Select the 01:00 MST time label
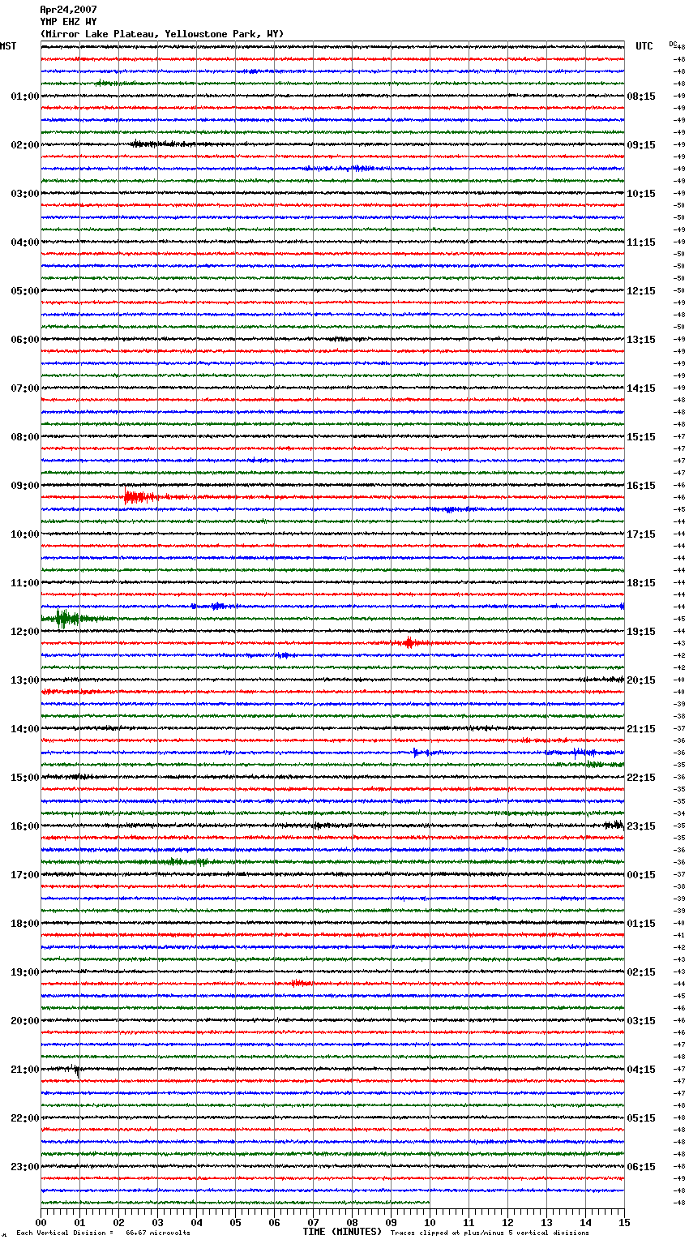Viewport: 689px width, 1244px height. 25,97
